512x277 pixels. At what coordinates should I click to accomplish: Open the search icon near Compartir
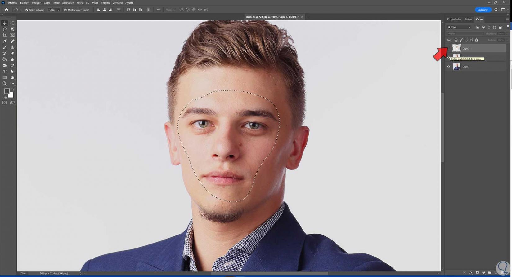click(496, 10)
